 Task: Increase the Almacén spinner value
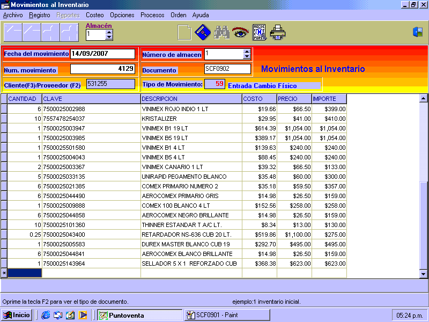point(109,32)
